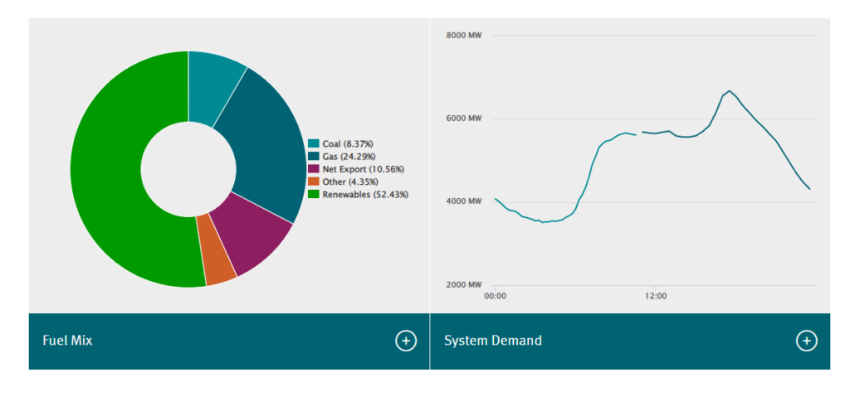The image size is (850, 397).
Task: Expand the Fuel Mix panel plus icon
Action: coord(405,341)
